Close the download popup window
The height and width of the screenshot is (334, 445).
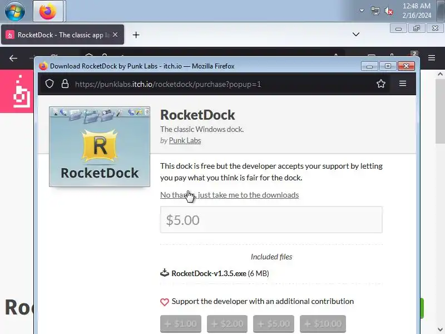[407, 66]
